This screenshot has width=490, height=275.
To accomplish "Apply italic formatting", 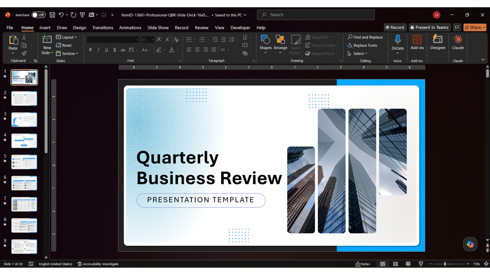I will point(98,50).
